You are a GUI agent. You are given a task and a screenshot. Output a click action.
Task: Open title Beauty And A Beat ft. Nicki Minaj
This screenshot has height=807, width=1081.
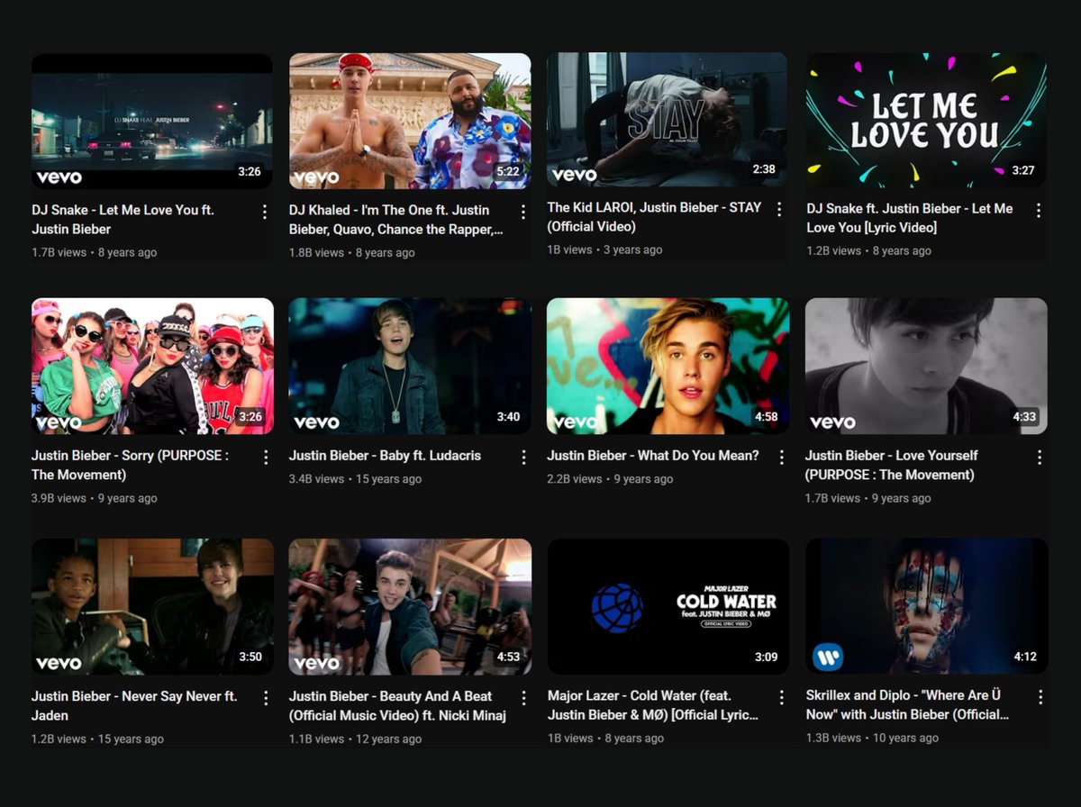point(397,706)
